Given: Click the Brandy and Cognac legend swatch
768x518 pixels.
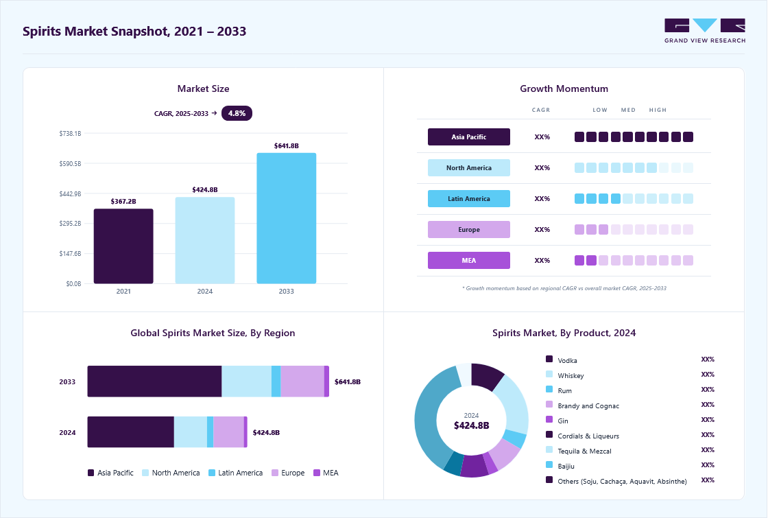Looking at the screenshot, I should pyautogui.click(x=549, y=405).
